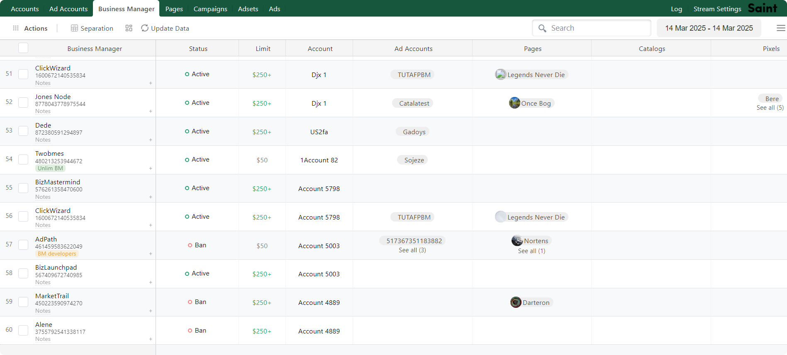
Task: Click plus icon in row 56 ClickWizard
Action: pos(151,225)
